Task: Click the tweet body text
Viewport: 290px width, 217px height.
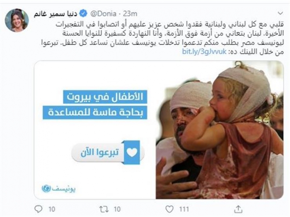Action: (162, 38)
